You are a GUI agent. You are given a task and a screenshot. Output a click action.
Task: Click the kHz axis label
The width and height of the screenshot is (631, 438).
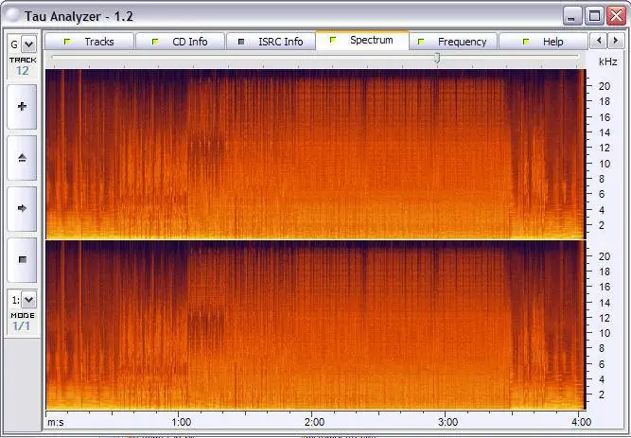[x=607, y=61]
